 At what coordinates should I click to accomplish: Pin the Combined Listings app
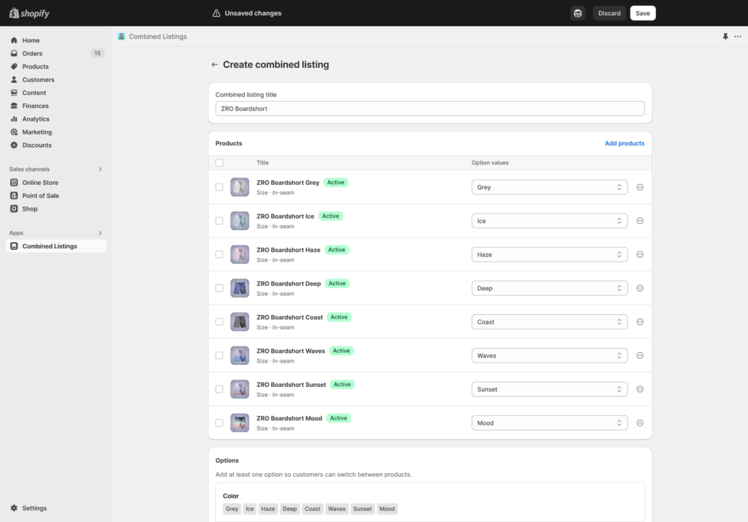tap(725, 37)
